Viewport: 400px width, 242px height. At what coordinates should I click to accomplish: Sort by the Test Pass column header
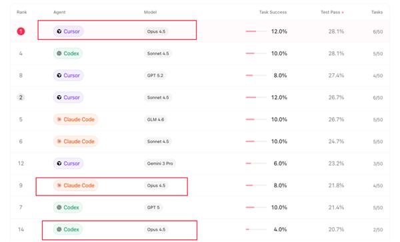[332, 12]
